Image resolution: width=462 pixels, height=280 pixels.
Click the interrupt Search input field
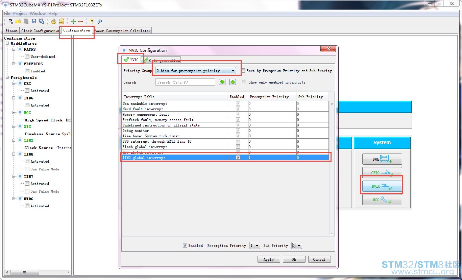185,82
